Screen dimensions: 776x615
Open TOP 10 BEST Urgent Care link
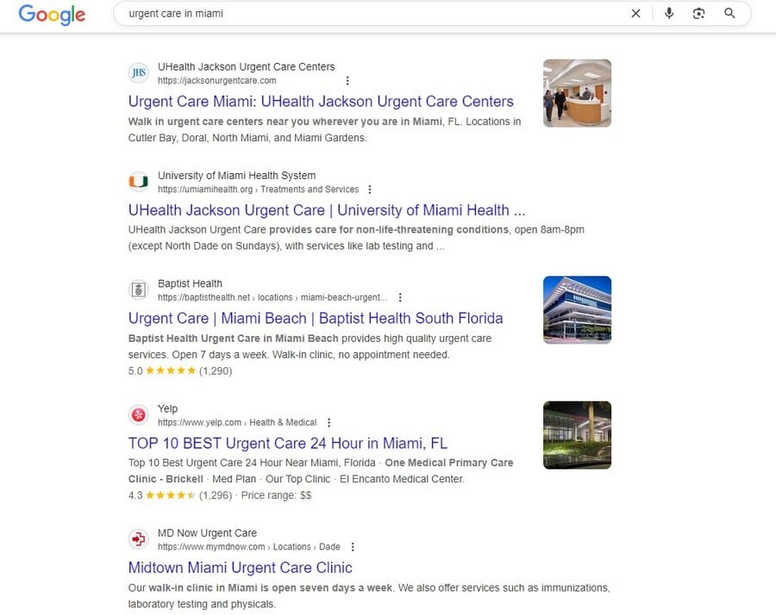pyautogui.click(x=288, y=444)
